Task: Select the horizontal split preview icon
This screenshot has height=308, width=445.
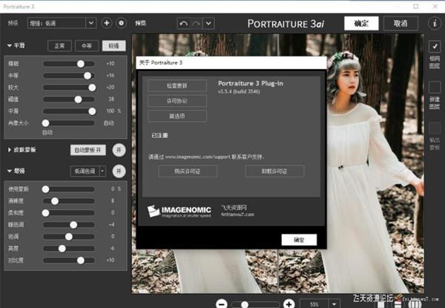Action: 398,305
